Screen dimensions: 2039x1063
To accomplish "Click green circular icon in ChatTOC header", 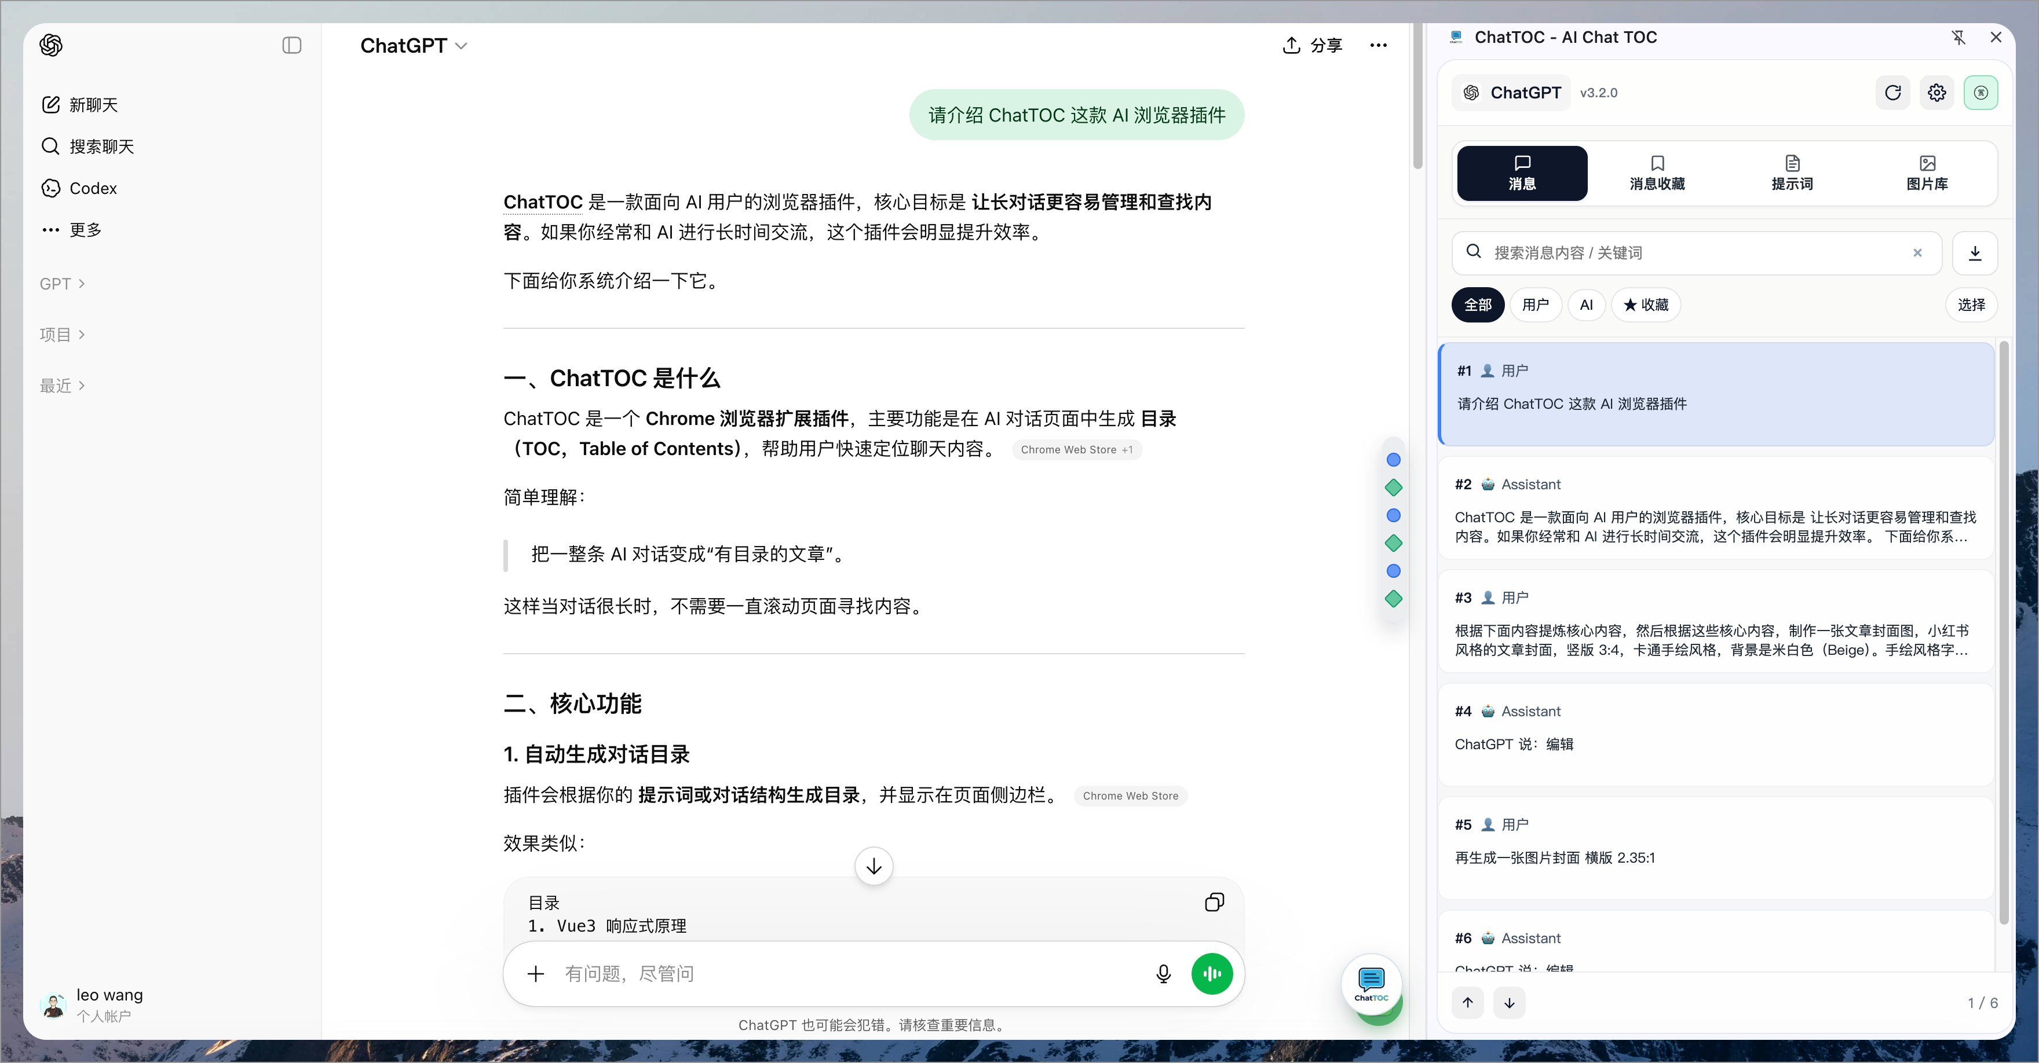I will tap(1980, 93).
